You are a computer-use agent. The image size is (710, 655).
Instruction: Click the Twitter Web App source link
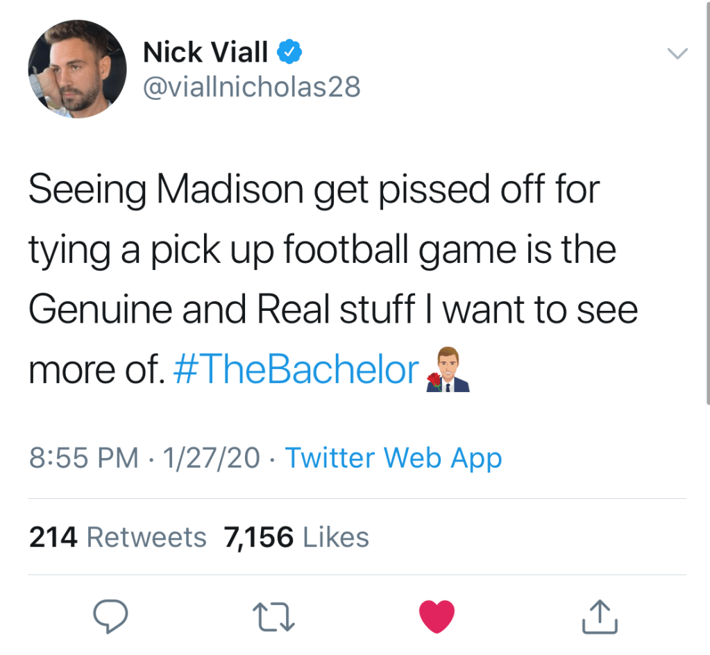(x=393, y=458)
